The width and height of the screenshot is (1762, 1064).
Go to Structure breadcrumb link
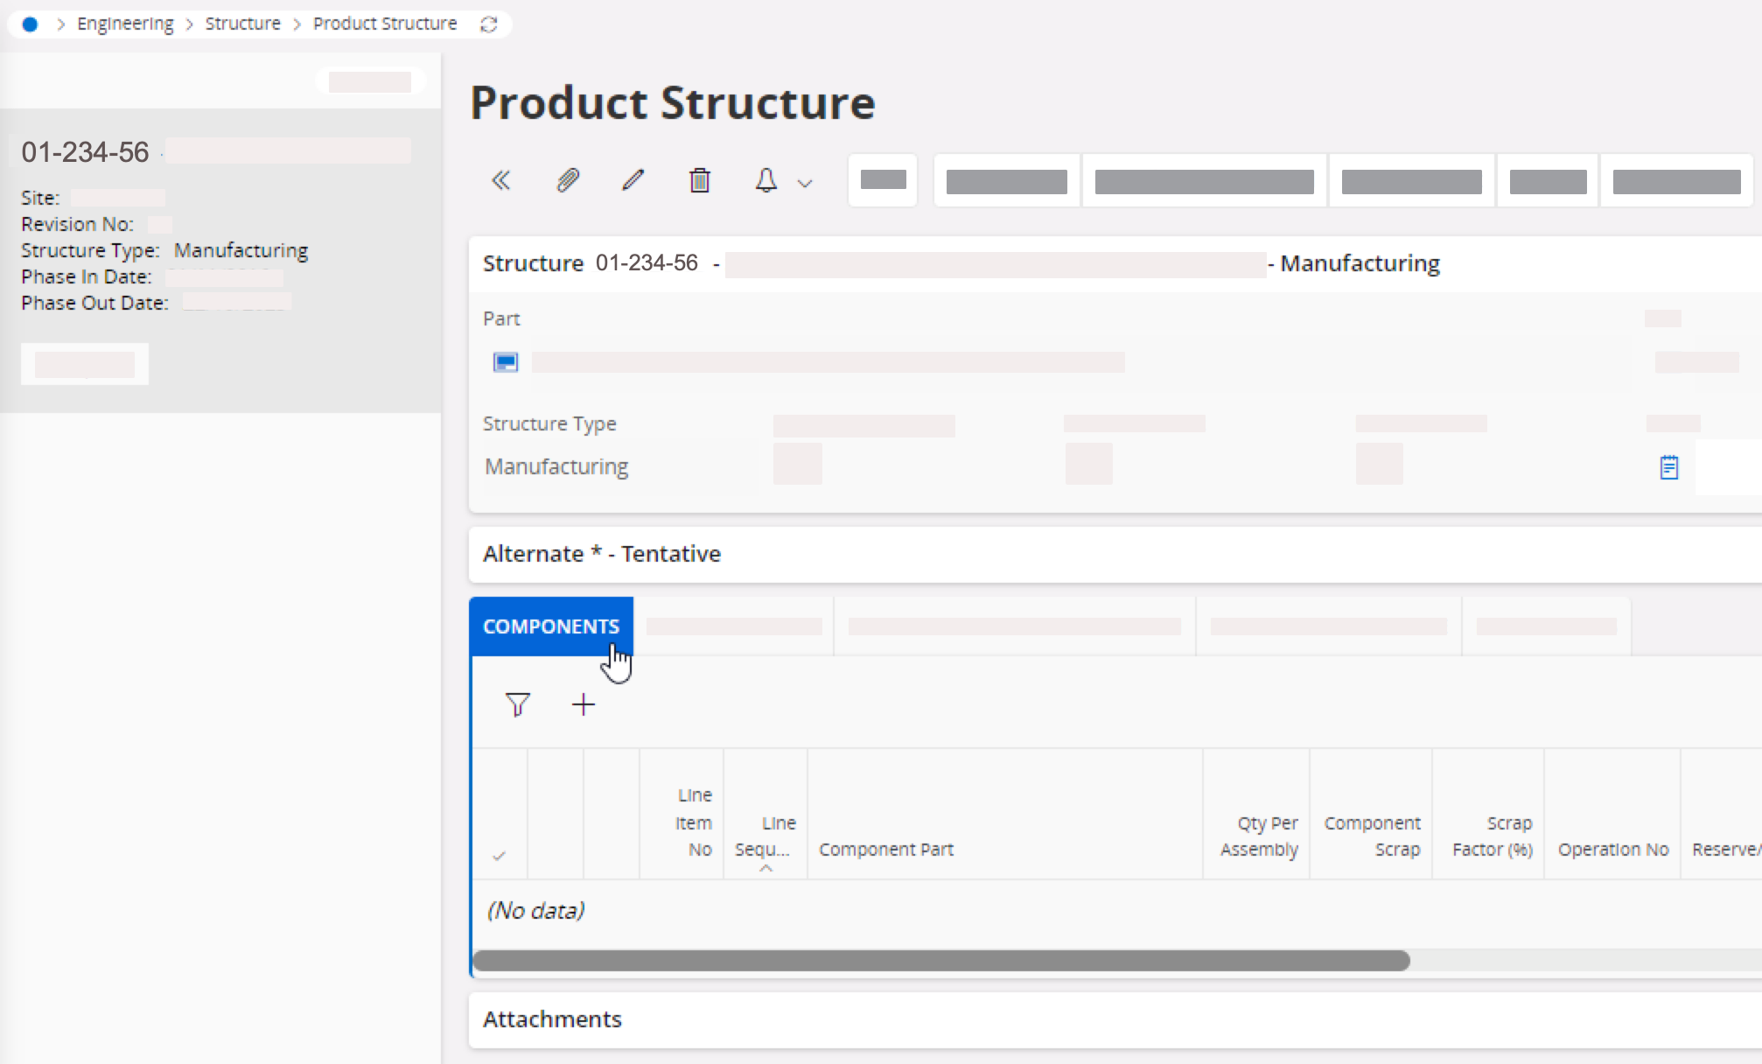click(x=243, y=24)
